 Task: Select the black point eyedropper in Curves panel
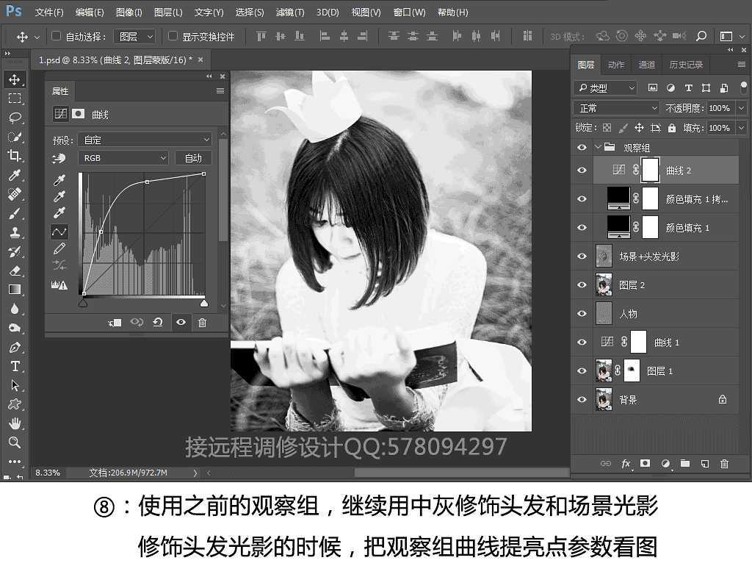pos(59,179)
